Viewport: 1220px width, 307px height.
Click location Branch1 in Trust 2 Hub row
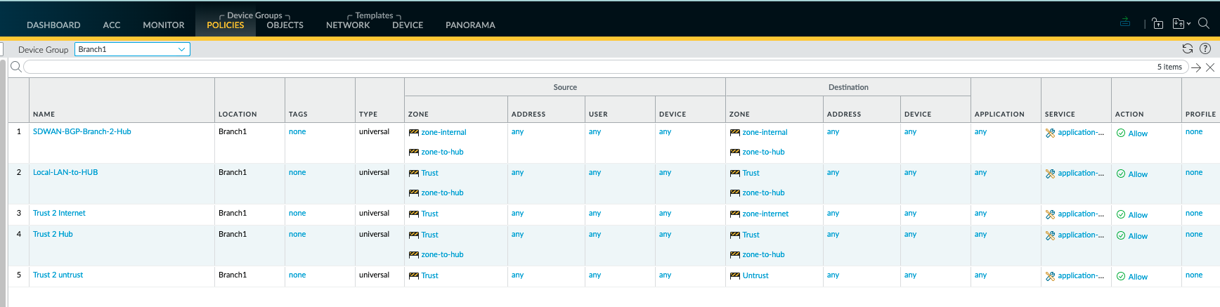click(x=233, y=234)
